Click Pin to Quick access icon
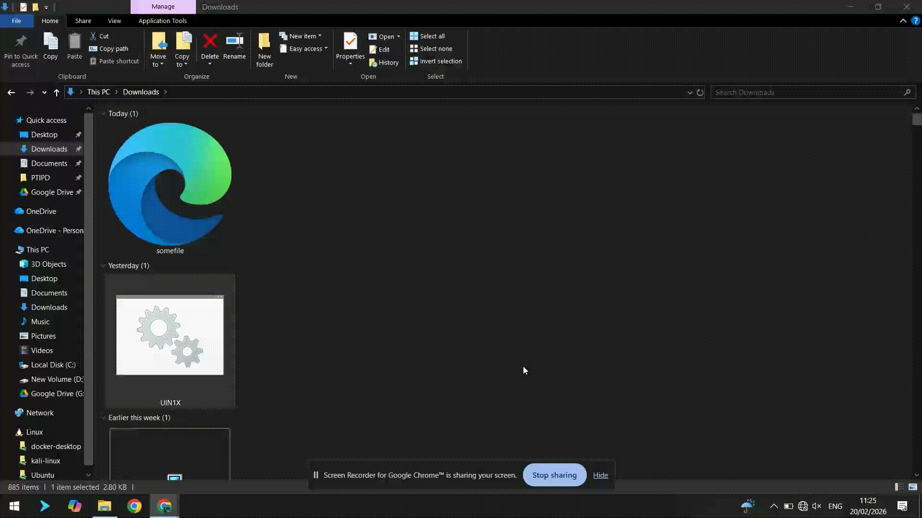This screenshot has height=518, width=922. point(21,41)
